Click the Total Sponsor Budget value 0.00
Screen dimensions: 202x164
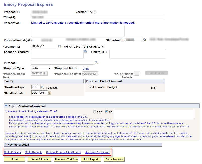coord(154,88)
